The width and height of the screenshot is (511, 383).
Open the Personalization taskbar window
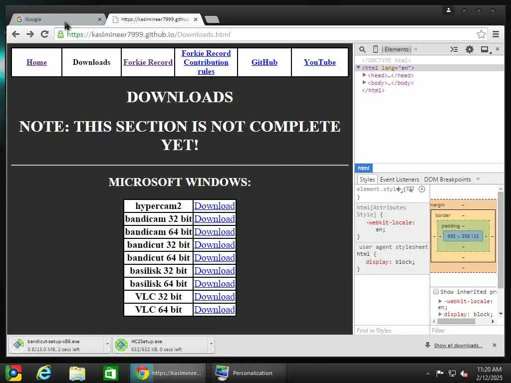point(249,373)
